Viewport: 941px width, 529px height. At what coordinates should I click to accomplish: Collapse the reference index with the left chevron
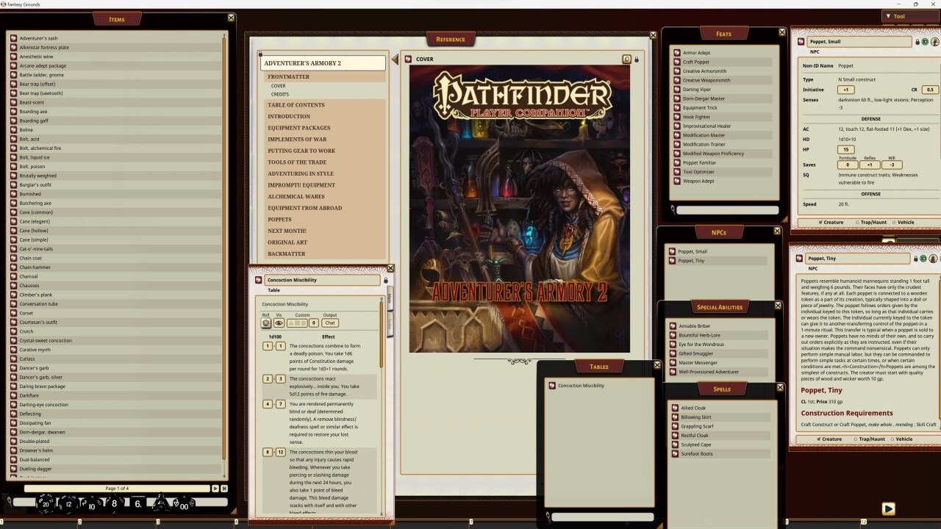click(396, 59)
